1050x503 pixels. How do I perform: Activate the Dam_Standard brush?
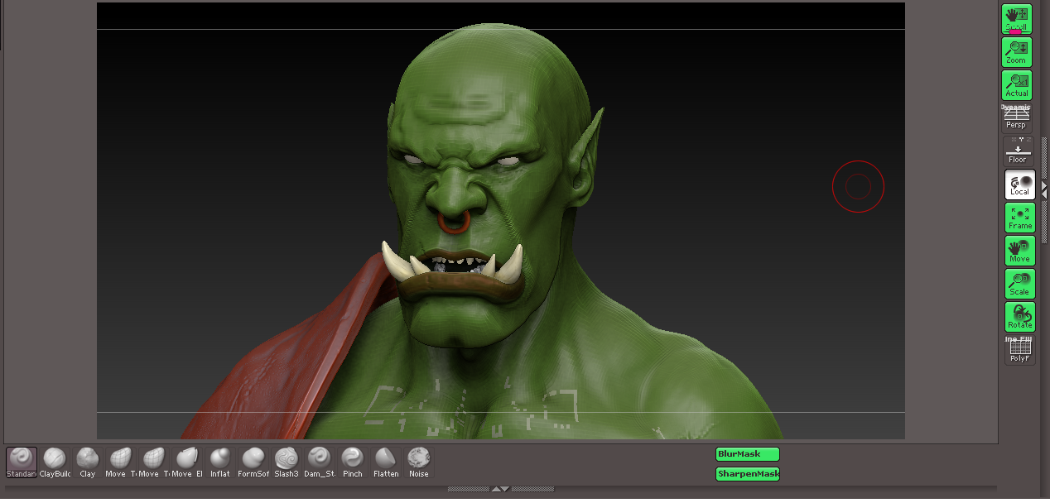click(x=319, y=462)
